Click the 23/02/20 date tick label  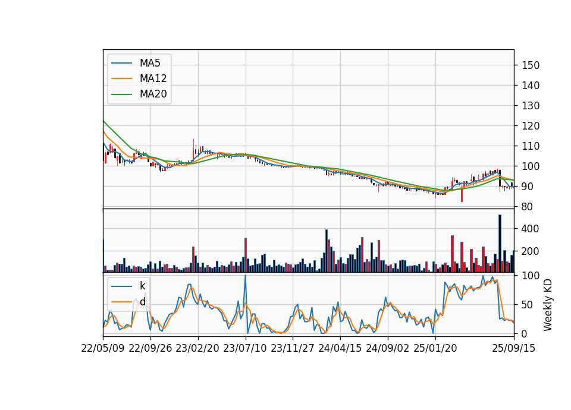point(197,348)
